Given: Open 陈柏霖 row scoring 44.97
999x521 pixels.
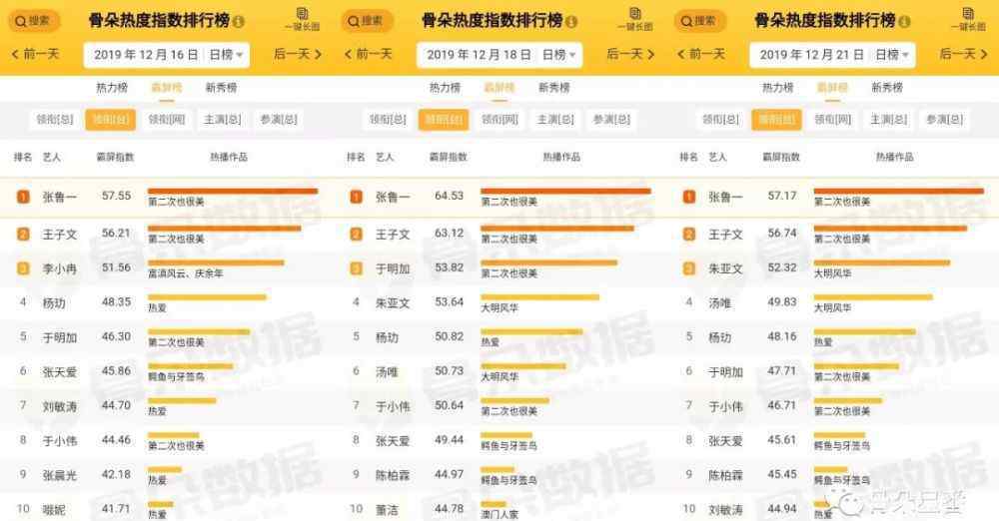Looking at the screenshot, I should click(499, 475).
